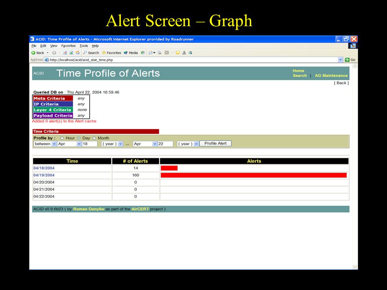Expand the address bar dropdown
This screenshot has width=387, height=290.
[x=340, y=60]
